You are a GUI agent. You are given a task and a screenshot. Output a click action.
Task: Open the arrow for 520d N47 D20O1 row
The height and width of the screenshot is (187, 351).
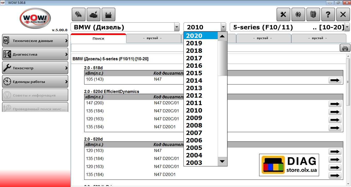point(335,175)
